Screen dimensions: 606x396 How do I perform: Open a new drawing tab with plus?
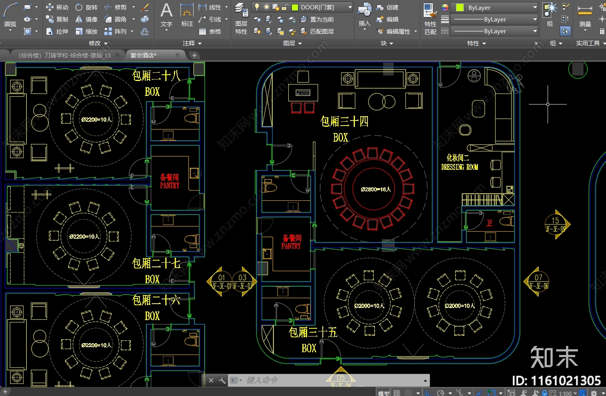(x=194, y=56)
